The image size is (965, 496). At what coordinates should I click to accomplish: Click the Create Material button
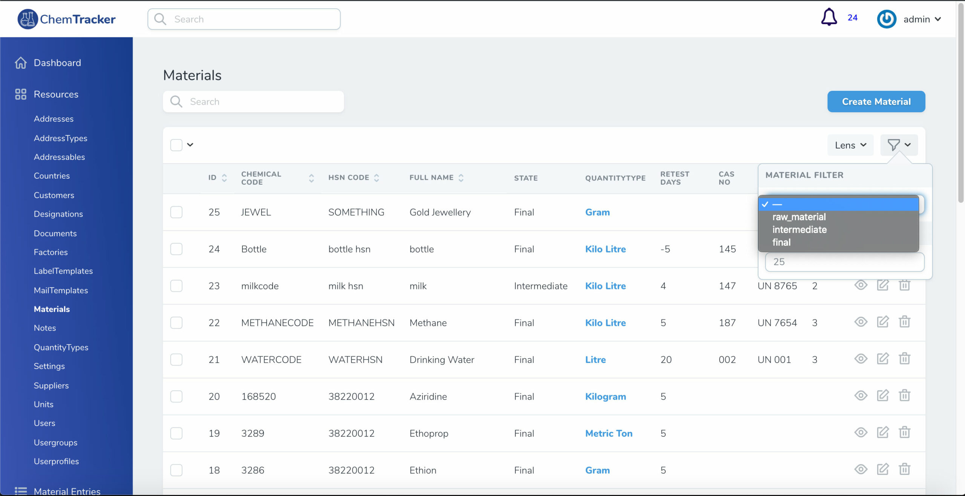point(876,102)
